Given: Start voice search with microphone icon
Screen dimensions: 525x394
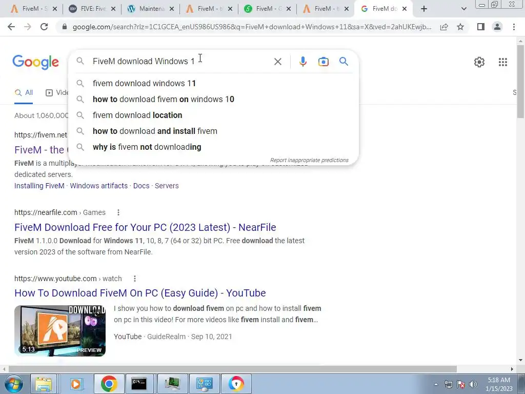Looking at the screenshot, I should [x=302, y=62].
